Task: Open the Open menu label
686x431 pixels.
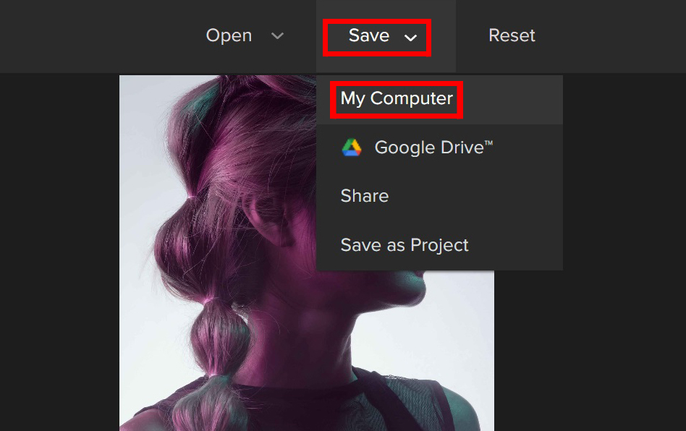Action: (229, 35)
